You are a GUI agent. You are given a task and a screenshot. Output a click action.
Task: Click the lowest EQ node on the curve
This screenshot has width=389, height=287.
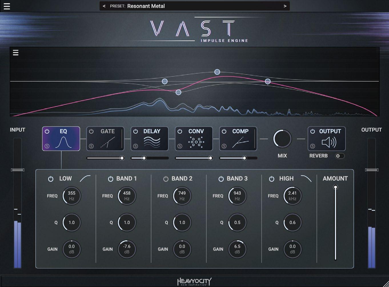coord(178,92)
